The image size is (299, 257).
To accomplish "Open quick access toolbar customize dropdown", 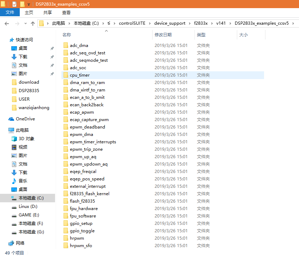I will pos(29,4).
